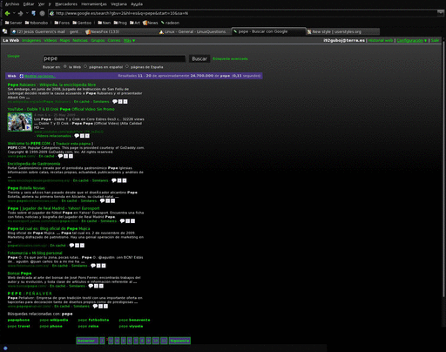Switch to New style userstyles.org tab
The height and width of the screenshot is (352, 446).
click(x=342, y=31)
